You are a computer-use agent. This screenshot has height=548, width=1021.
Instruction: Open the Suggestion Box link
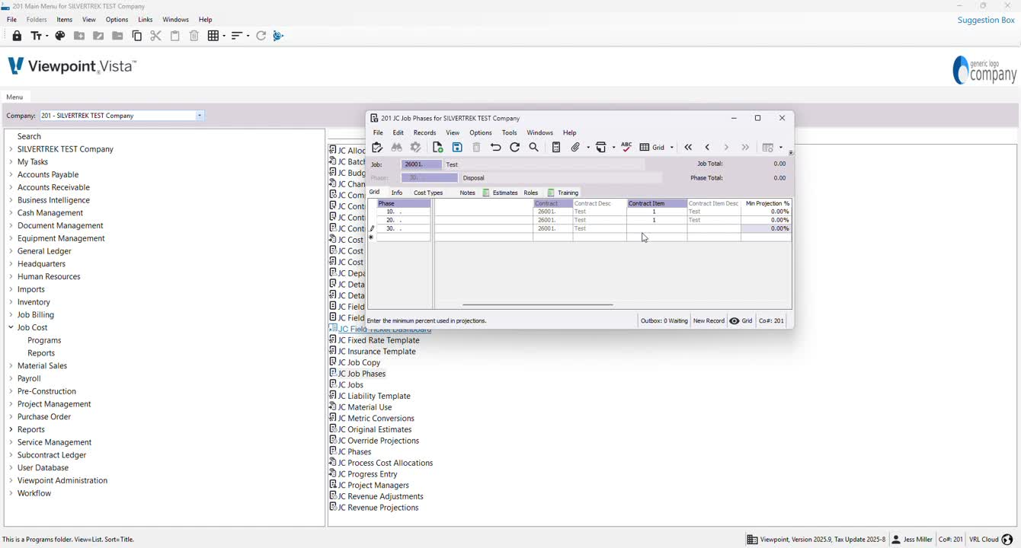[x=986, y=20]
